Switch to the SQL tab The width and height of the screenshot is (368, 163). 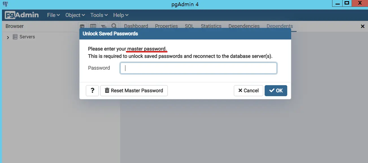tap(189, 26)
